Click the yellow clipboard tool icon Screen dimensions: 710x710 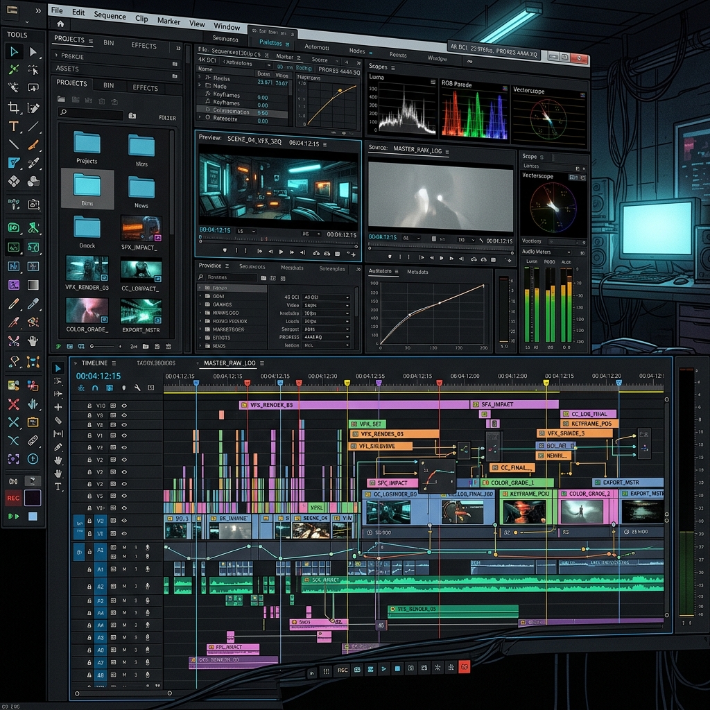(x=33, y=422)
